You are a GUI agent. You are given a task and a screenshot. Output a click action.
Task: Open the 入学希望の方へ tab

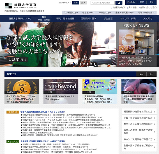(x=71, y=13)
